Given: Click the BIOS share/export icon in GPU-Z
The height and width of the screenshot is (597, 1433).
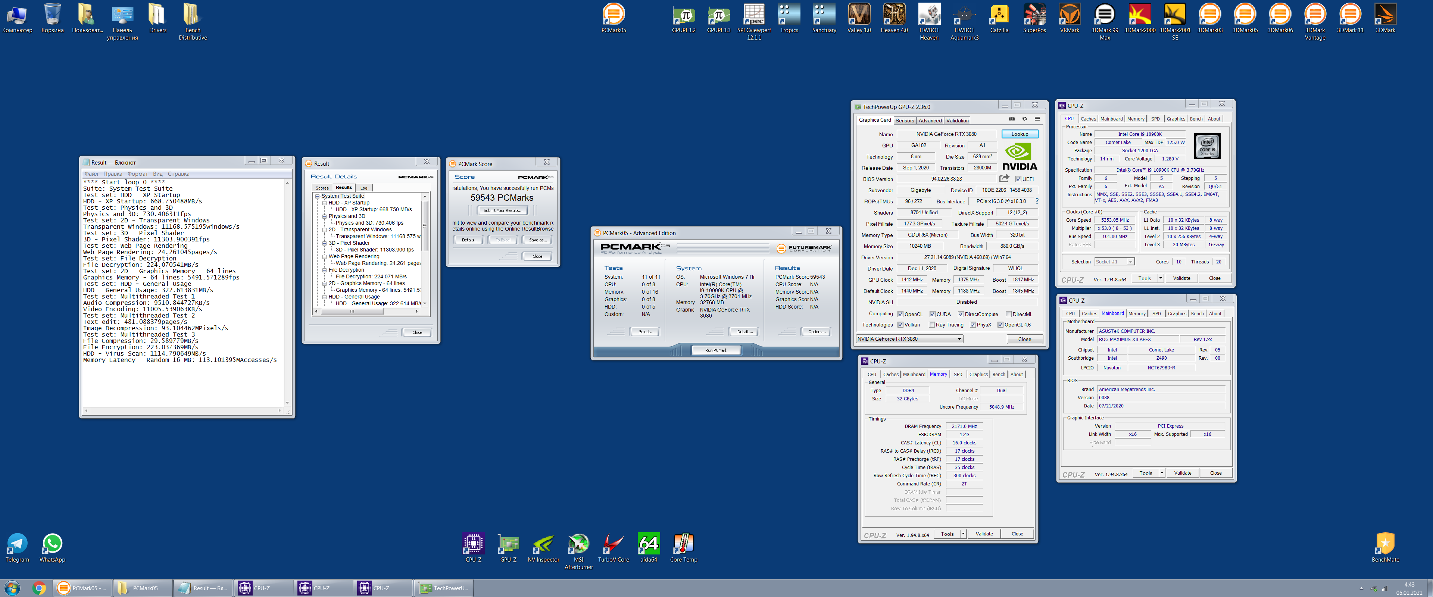Looking at the screenshot, I should point(1004,179).
